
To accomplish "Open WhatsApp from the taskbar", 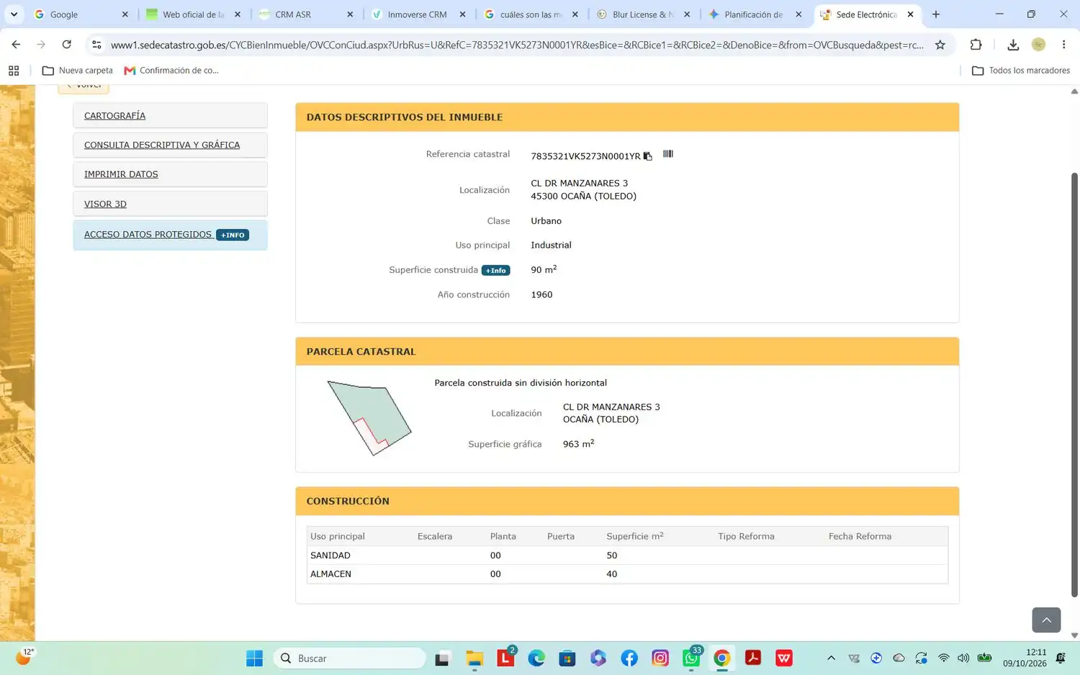I will tap(691, 658).
